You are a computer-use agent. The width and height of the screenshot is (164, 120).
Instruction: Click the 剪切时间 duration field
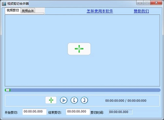click(121, 112)
